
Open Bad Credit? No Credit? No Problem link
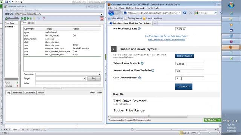pyautogui.click(x=166, y=39)
